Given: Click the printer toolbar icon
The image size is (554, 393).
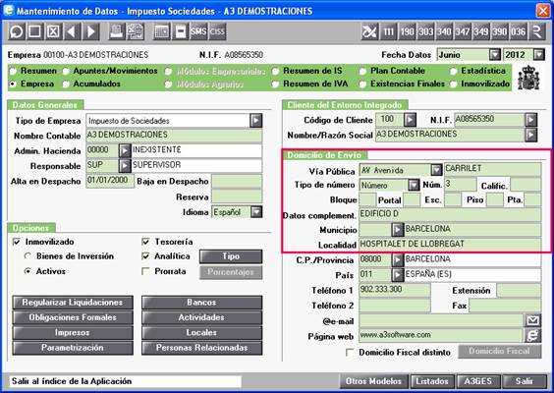Looking at the screenshot, I should [116, 31].
